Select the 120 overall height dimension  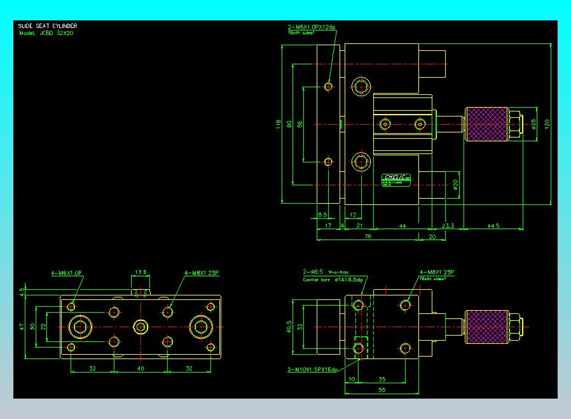pos(547,124)
